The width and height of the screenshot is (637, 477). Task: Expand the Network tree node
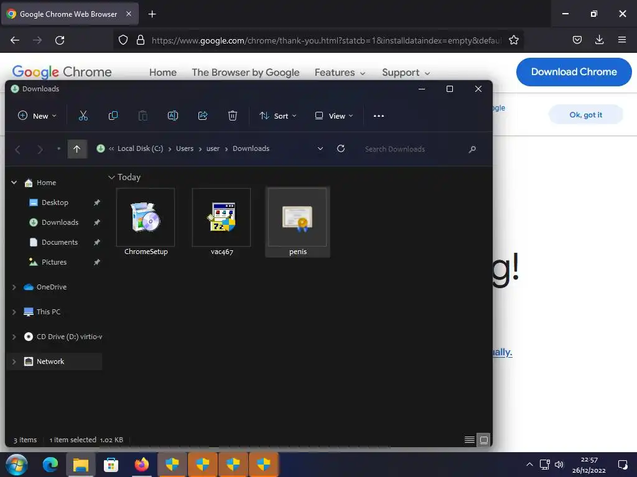(14, 361)
